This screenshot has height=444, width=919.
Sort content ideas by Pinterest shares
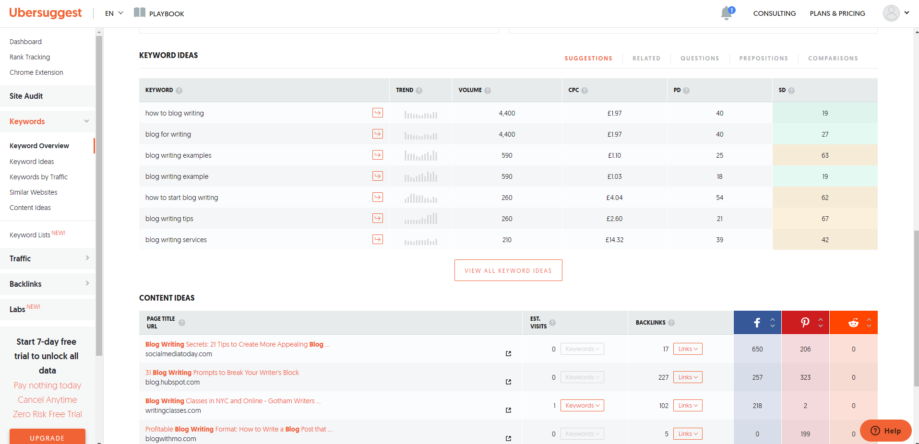click(x=820, y=323)
